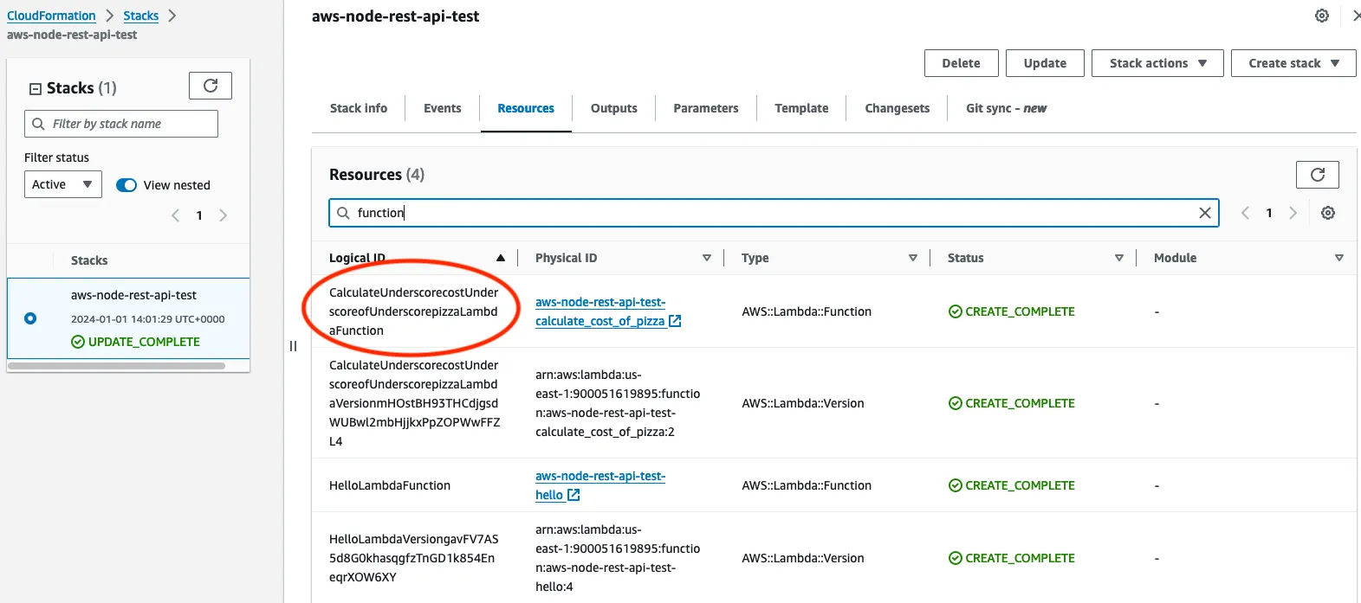Viewport: 1361px width, 603px height.
Task: Open the Template tab
Action: tap(801, 108)
